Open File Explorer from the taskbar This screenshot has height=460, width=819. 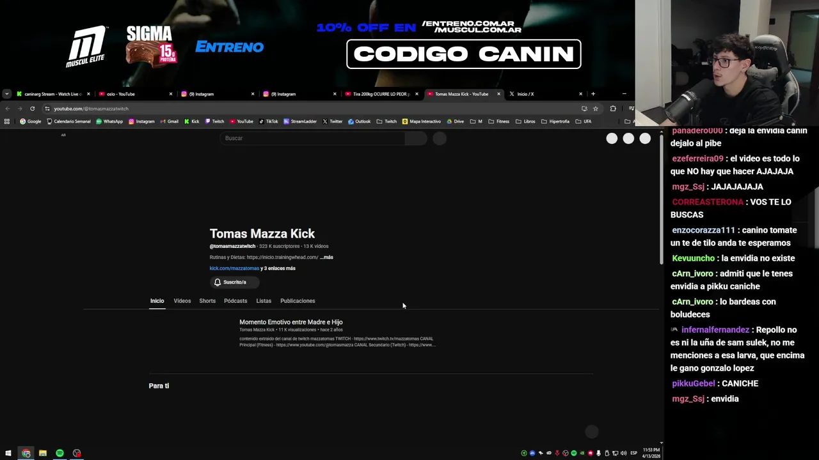[43, 453]
